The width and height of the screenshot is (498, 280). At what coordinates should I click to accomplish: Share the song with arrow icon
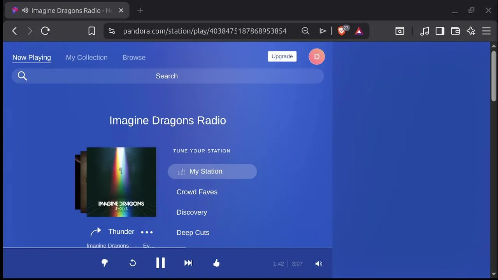(x=96, y=232)
